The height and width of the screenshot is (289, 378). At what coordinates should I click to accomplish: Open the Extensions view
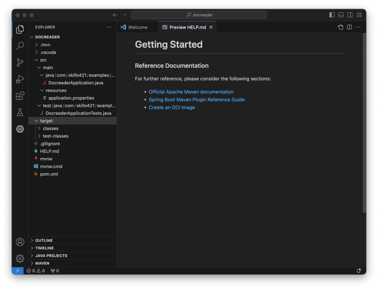20,96
